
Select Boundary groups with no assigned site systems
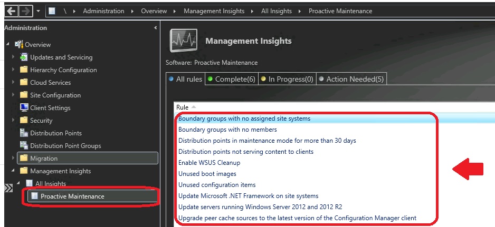point(244,119)
